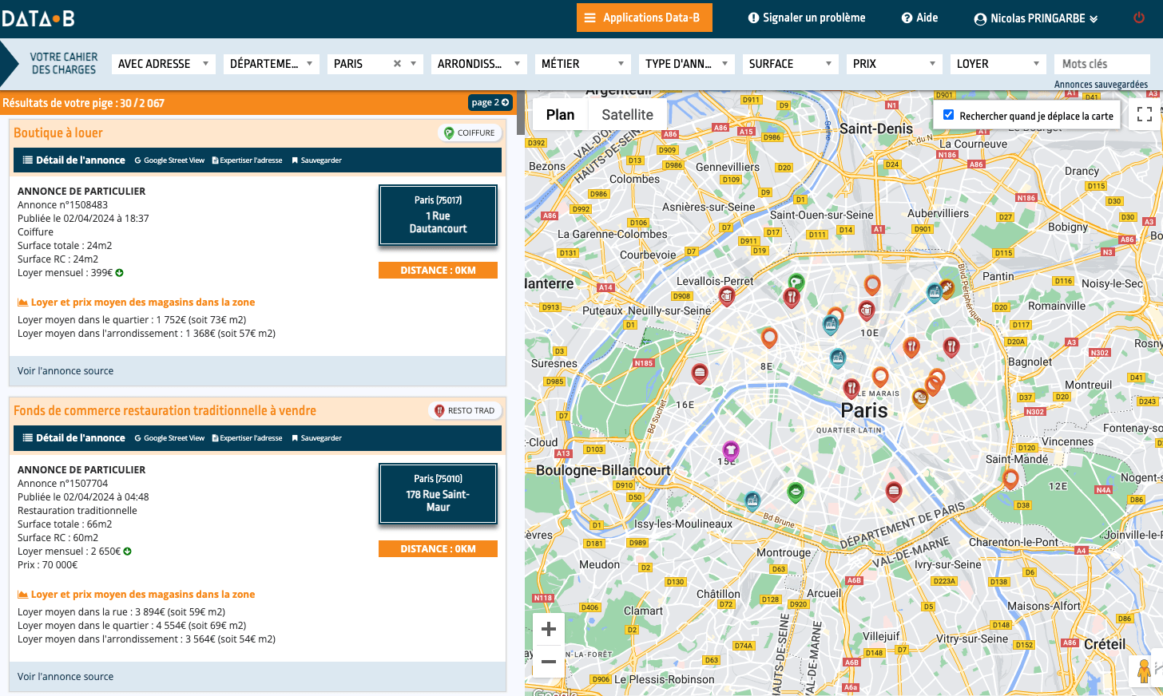1163x696 pixels.
Task: Open the LOYER filter dropdown
Action: tap(998, 64)
